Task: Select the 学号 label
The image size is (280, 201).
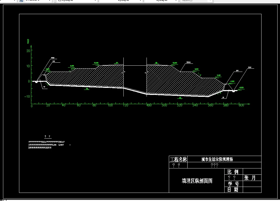Action: point(233,184)
